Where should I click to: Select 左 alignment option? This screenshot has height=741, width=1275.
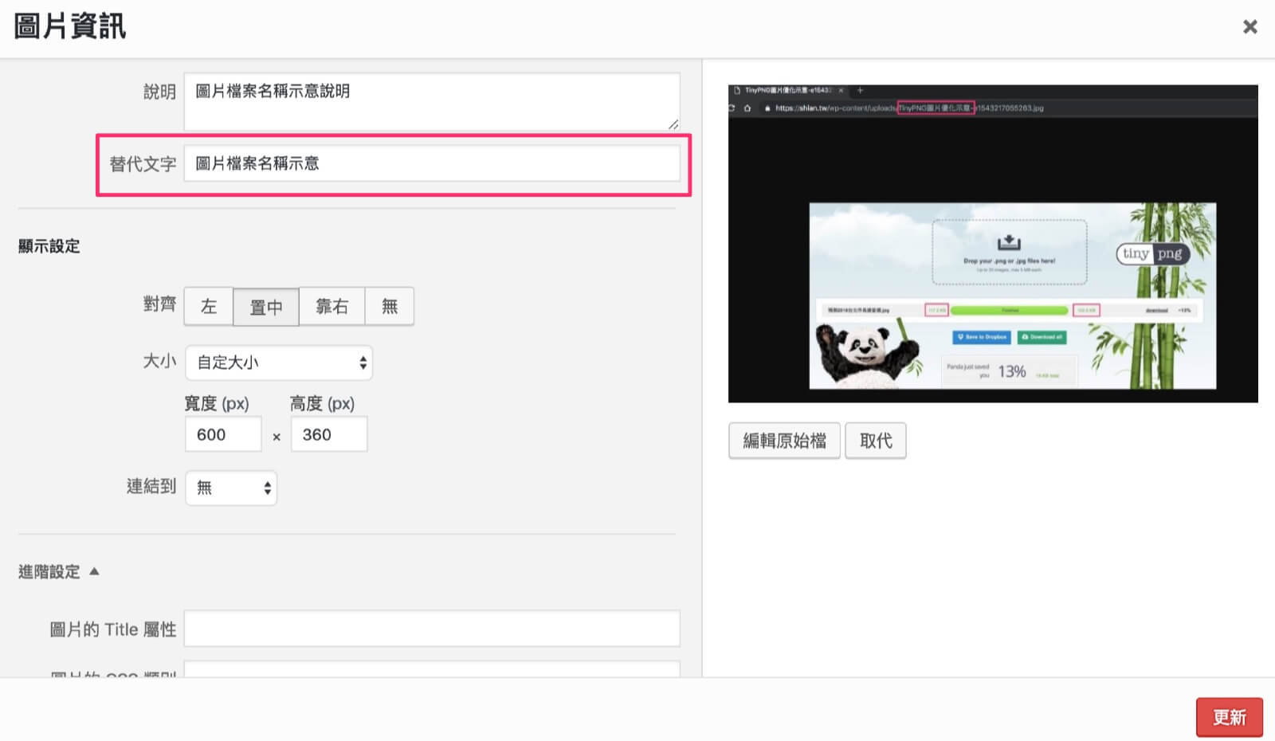(209, 307)
